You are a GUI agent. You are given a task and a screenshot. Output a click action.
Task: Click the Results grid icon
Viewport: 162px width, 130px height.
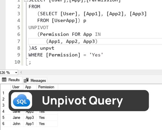[4, 80]
